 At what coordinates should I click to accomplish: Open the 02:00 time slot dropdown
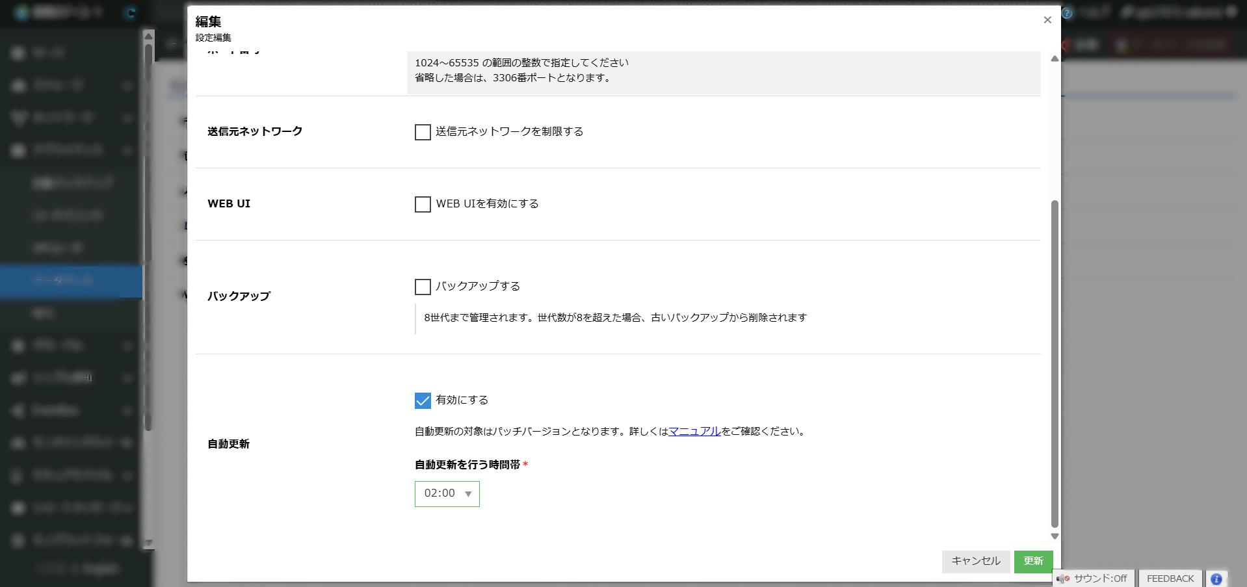coord(447,494)
